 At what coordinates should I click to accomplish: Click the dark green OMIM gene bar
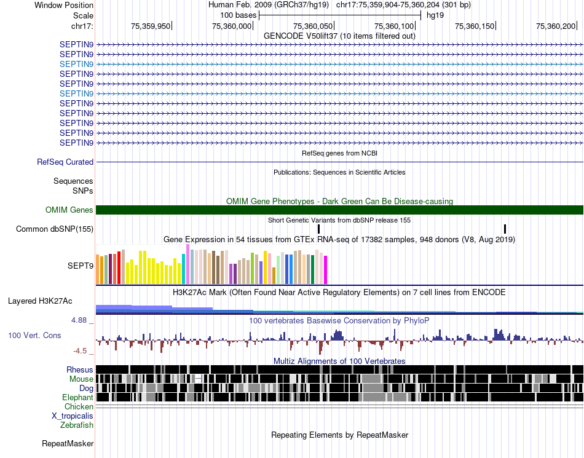click(340, 210)
